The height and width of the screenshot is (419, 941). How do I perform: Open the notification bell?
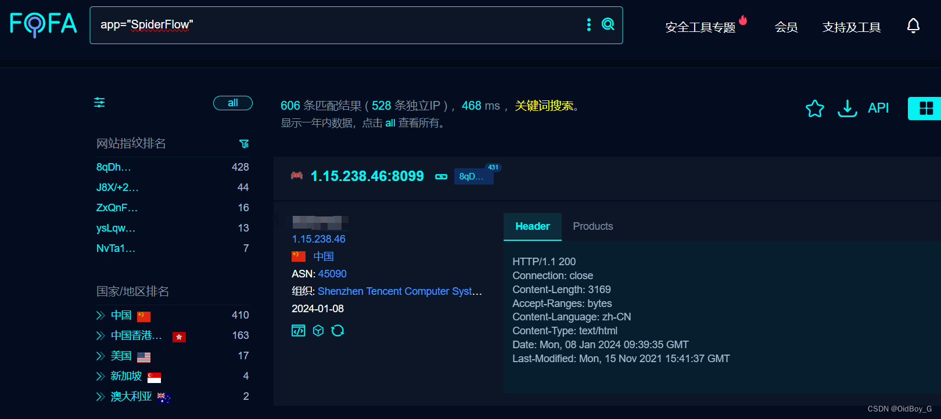(913, 26)
